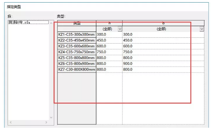Click h value 800.0 of KZ6
Screen dimensions: 217x131
click(109, 64)
